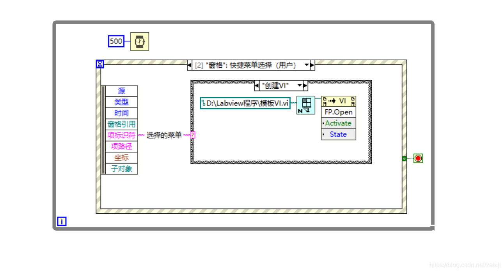Go to previous event case arrow
The width and height of the screenshot is (504, 272).
190,65
